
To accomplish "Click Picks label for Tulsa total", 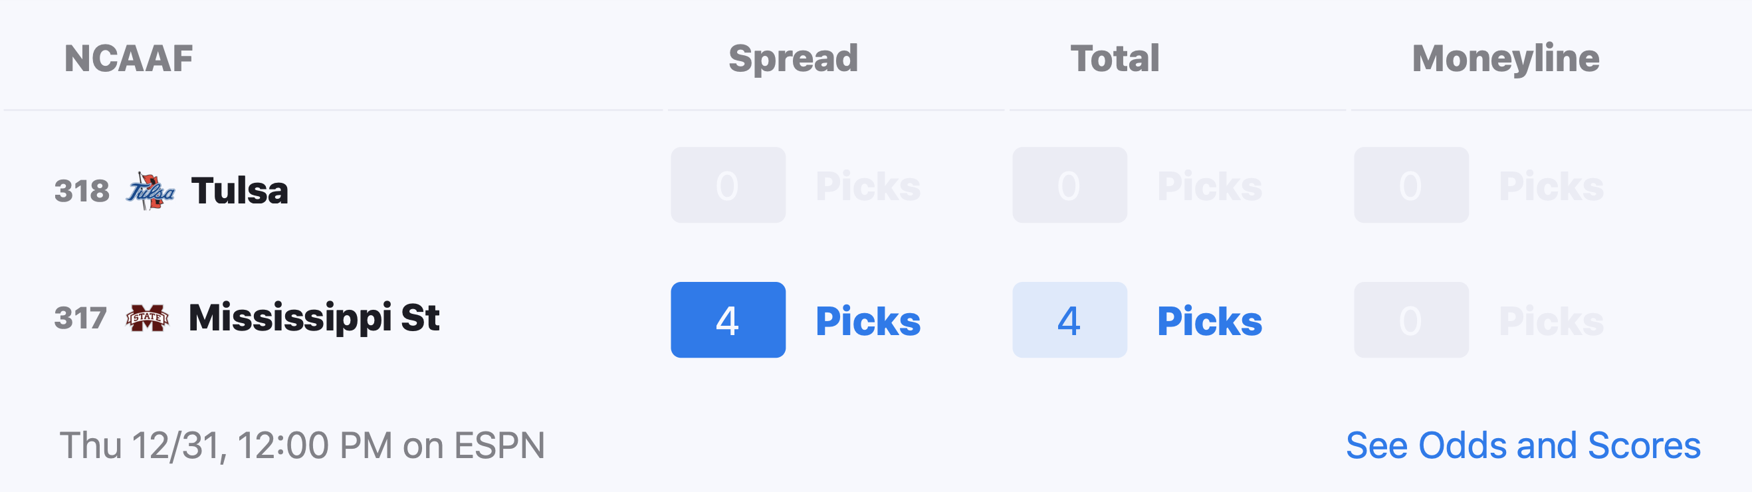I will tap(1209, 186).
